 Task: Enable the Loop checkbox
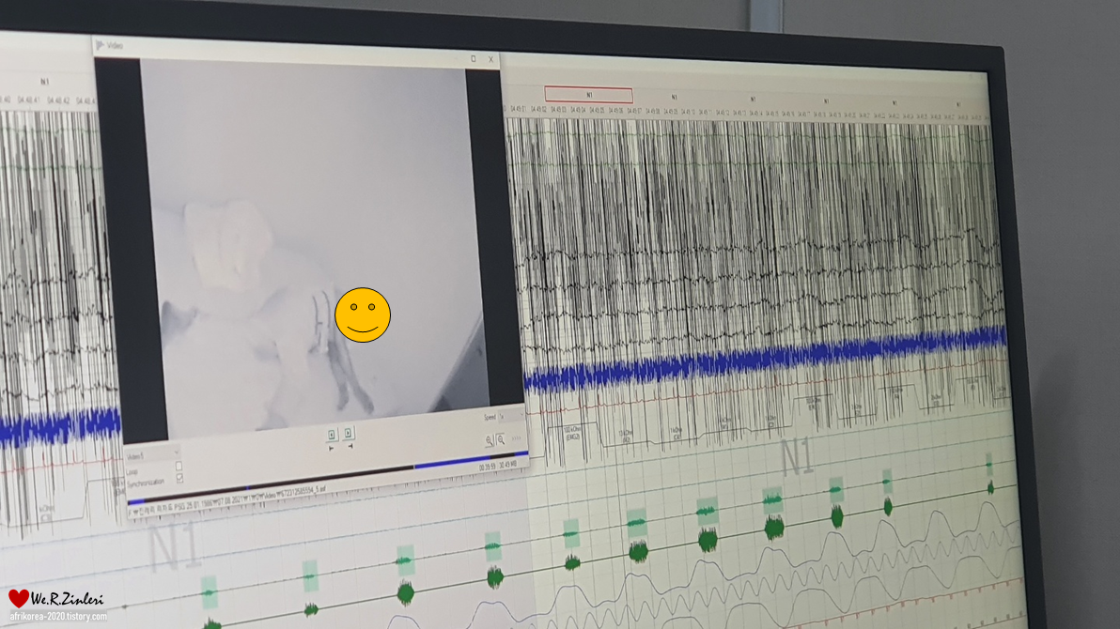179,467
